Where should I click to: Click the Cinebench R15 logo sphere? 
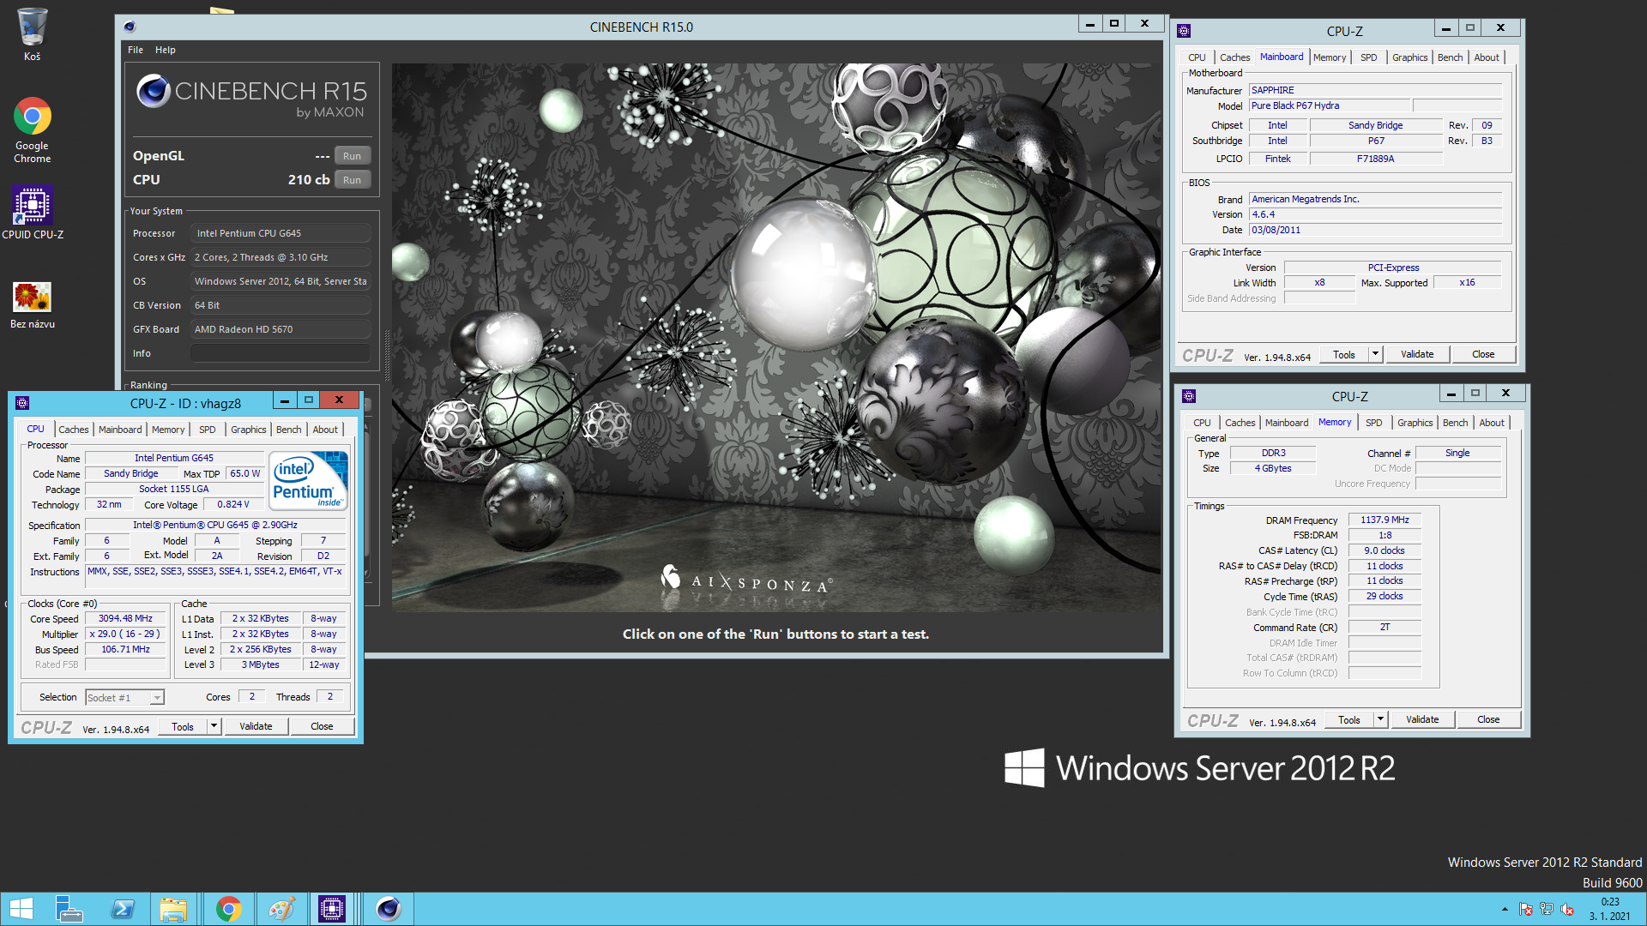(154, 91)
